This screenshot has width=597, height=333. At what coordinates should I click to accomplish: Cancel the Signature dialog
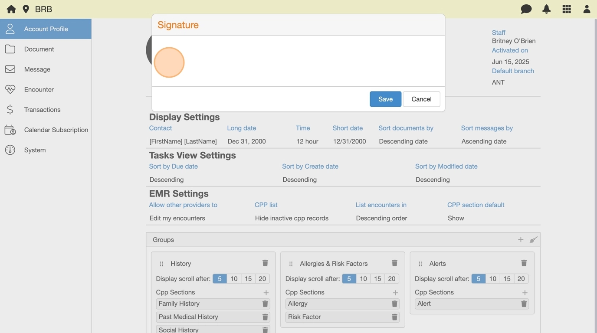pyautogui.click(x=421, y=99)
